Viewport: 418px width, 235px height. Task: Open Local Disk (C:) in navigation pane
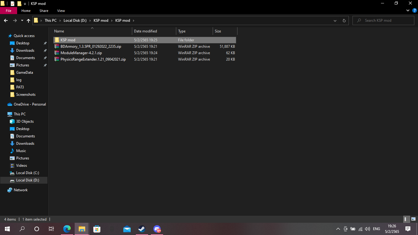28,173
